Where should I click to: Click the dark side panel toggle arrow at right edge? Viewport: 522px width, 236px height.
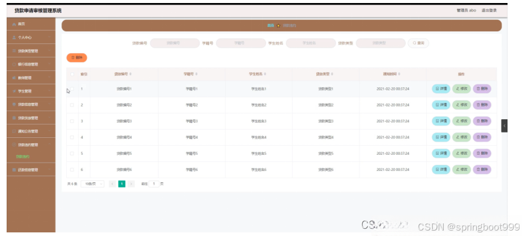click(x=505, y=126)
